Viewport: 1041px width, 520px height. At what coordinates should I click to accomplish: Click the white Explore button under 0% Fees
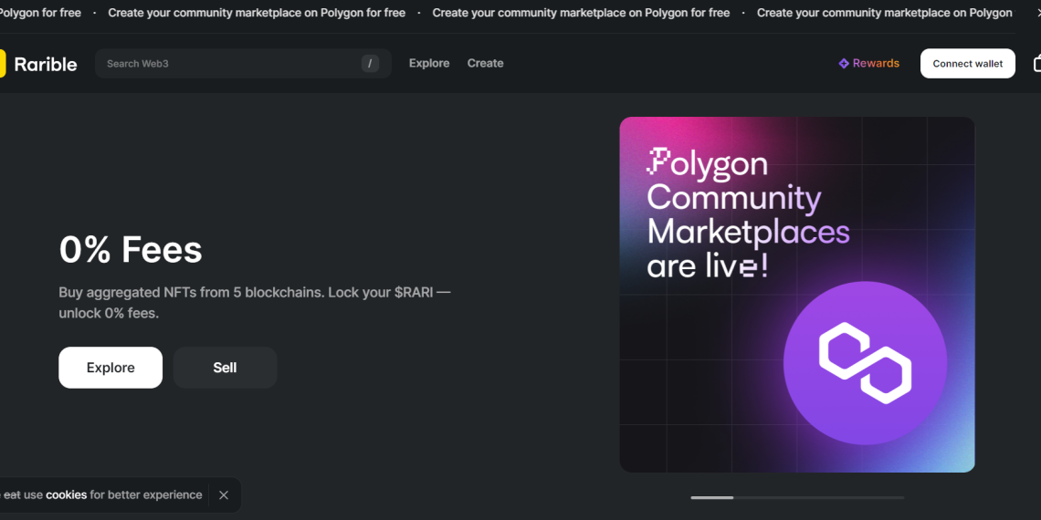pyautogui.click(x=110, y=368)
